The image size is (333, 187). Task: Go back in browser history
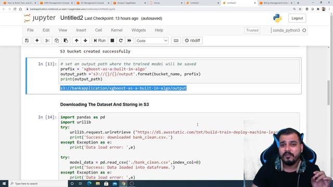point(4,9)
